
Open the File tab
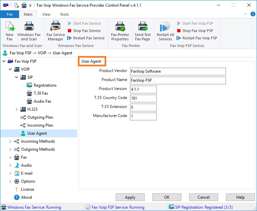pos(10,14)
